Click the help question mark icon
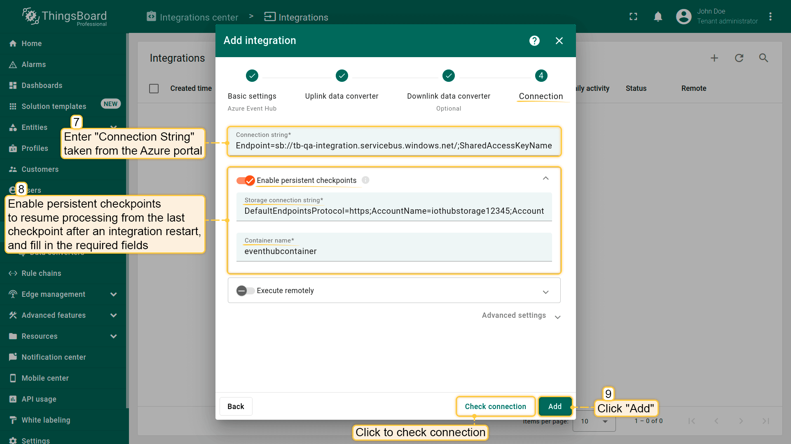Screen dimensions: 791x444 click(534, 41)
